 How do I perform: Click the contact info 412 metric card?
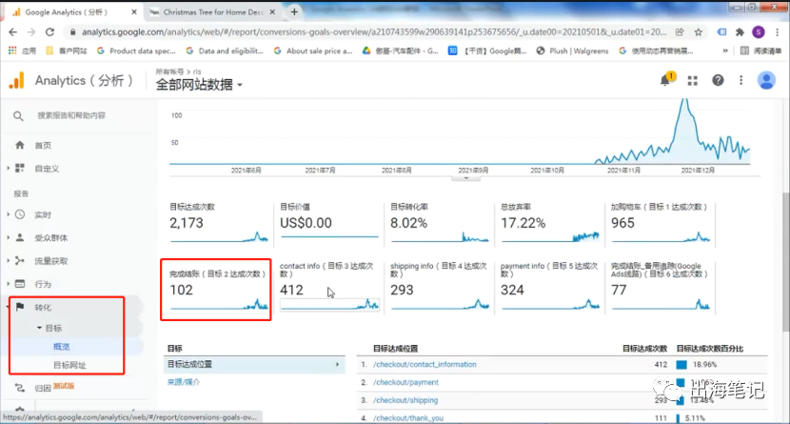(x=329, y=286)
